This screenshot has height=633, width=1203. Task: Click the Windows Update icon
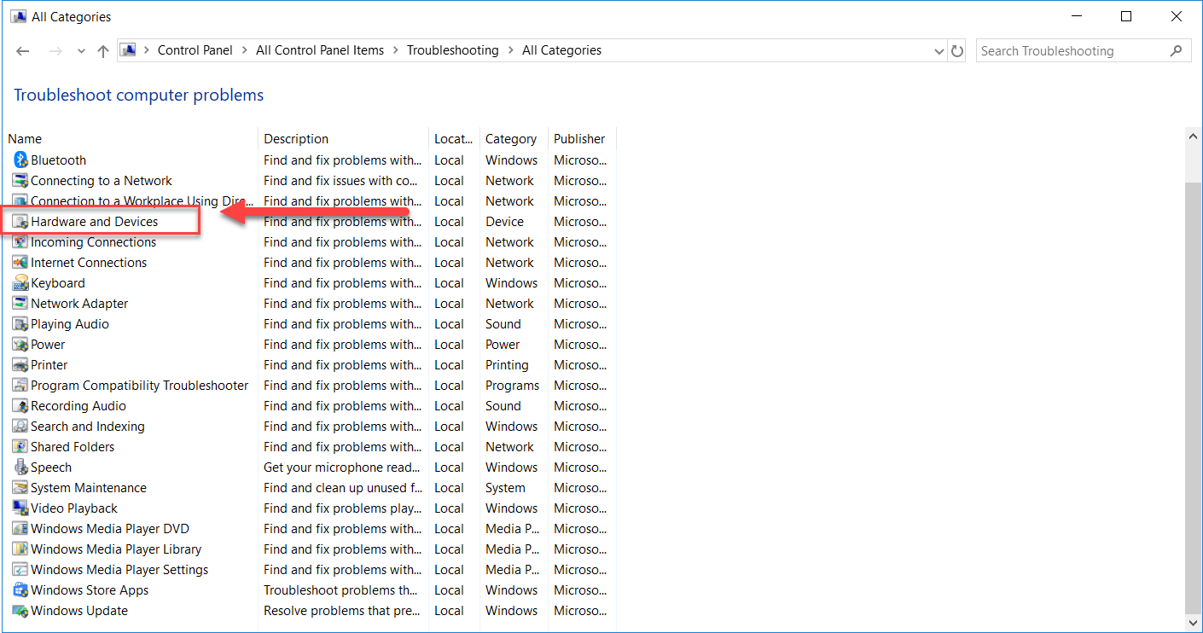click(20, 610)
